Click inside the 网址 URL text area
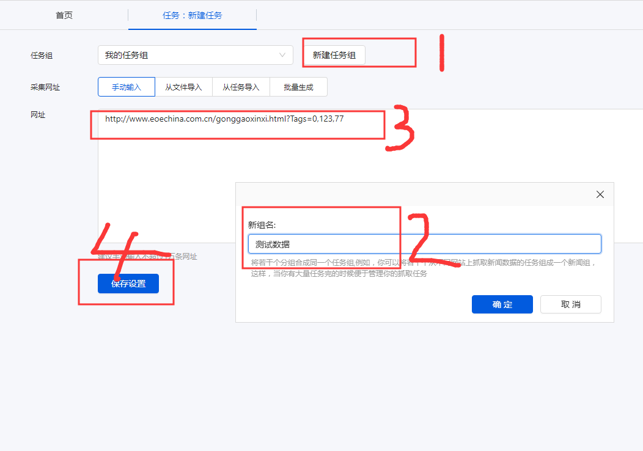643x451 pixels. pos(370,176)
